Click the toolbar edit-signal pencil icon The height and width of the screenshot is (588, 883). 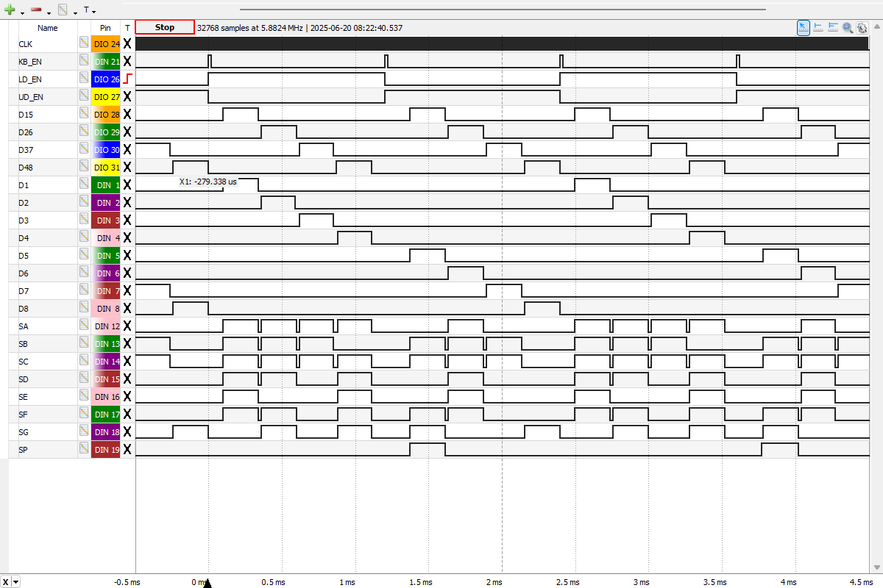(63, 10)
